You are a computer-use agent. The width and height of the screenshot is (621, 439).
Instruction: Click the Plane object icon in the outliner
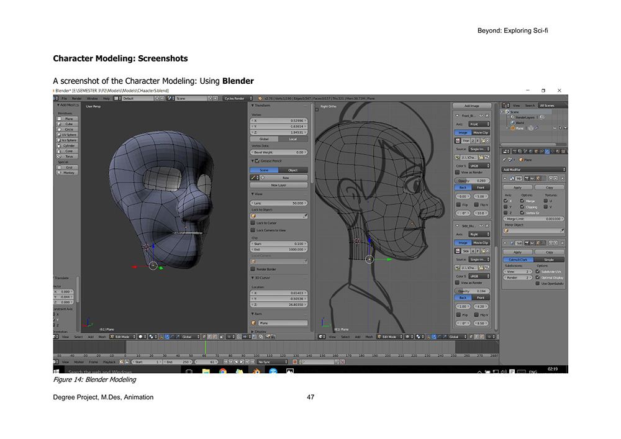[x=513, y=129]
